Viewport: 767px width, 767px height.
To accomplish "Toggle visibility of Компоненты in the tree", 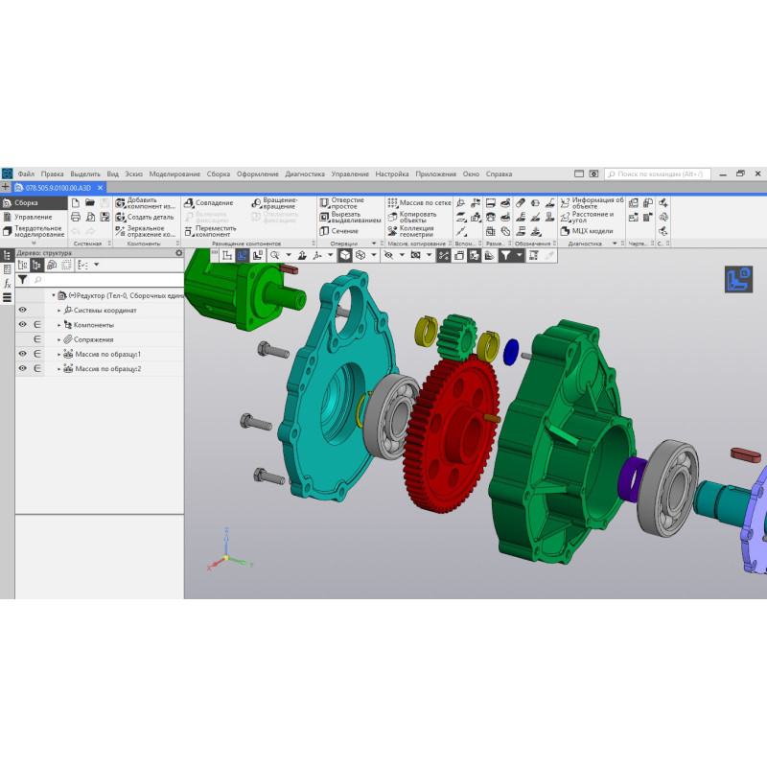I will coord(23,325).
